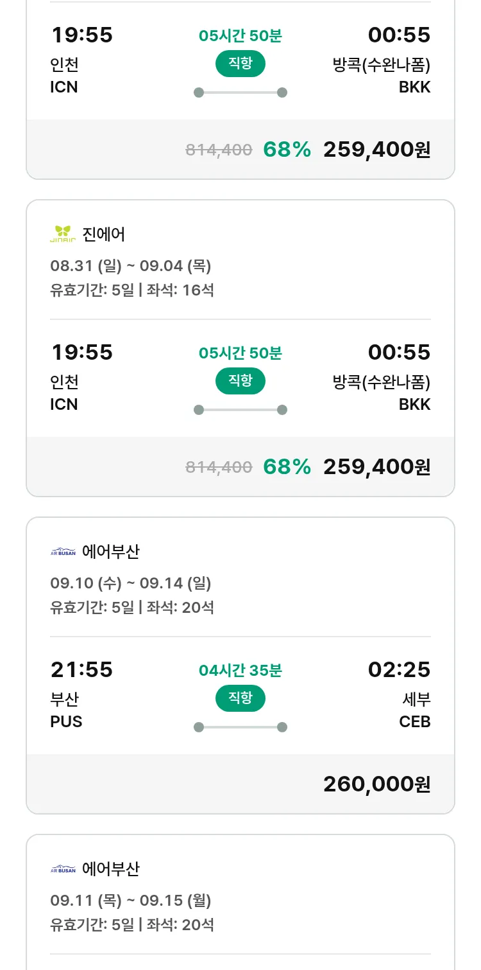This screenshot has height=970, width=481.
Task: Click the route line under 04시간 35분
Action: 240,727
